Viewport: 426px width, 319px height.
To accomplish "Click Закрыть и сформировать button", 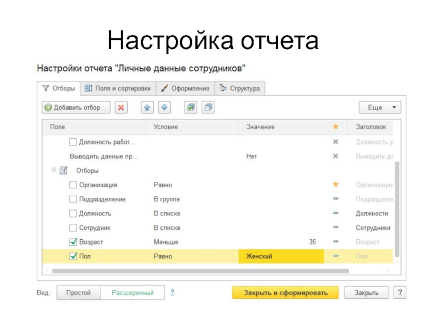I will [x=285, y=293].
